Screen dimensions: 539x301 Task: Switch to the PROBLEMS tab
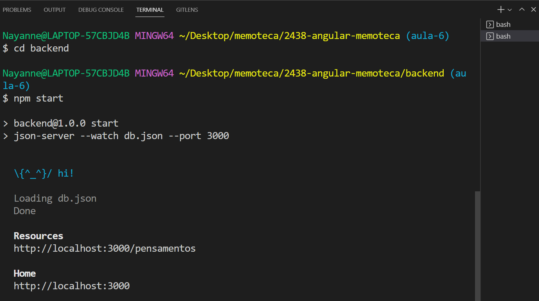17,10
